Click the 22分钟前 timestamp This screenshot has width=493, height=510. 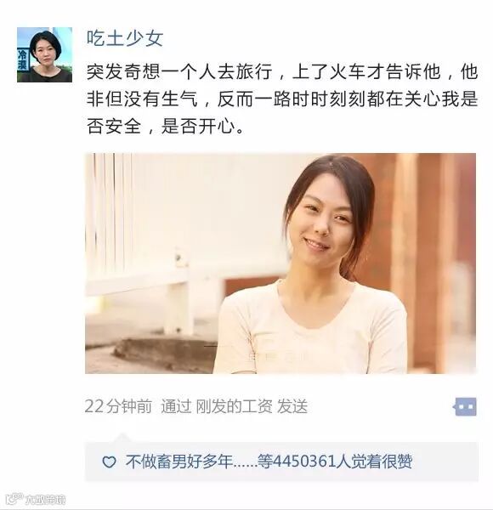118,406
